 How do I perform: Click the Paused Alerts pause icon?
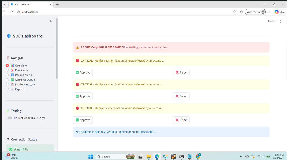(x=12, y=75)
